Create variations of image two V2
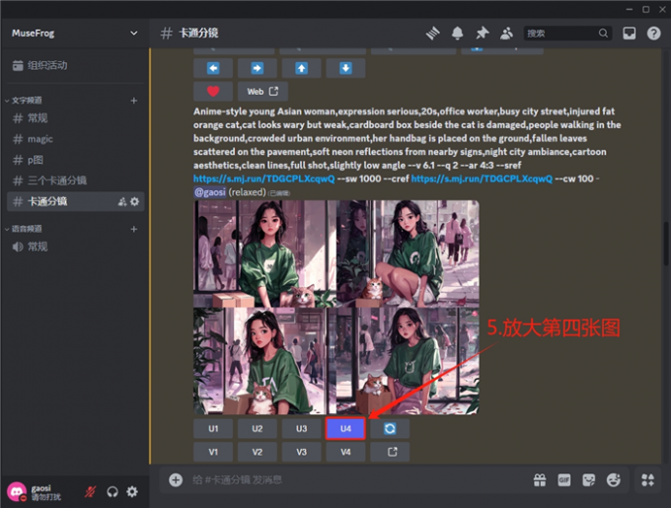The height and width of the screenshot is (508, 671). click(x=258, y=452)
